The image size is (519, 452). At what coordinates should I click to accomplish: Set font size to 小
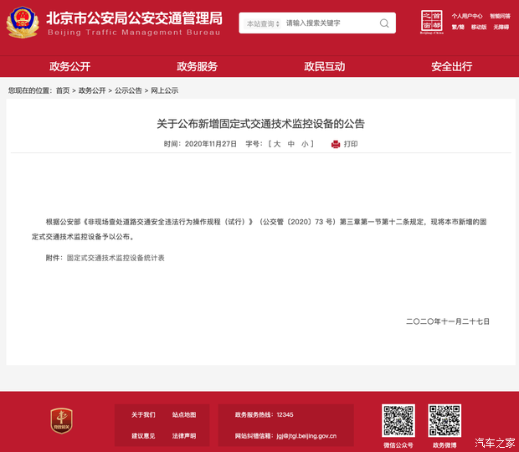coord(305,144)
